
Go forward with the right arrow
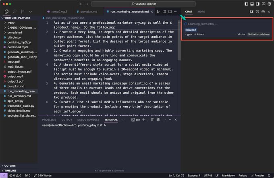coord(87,4)
